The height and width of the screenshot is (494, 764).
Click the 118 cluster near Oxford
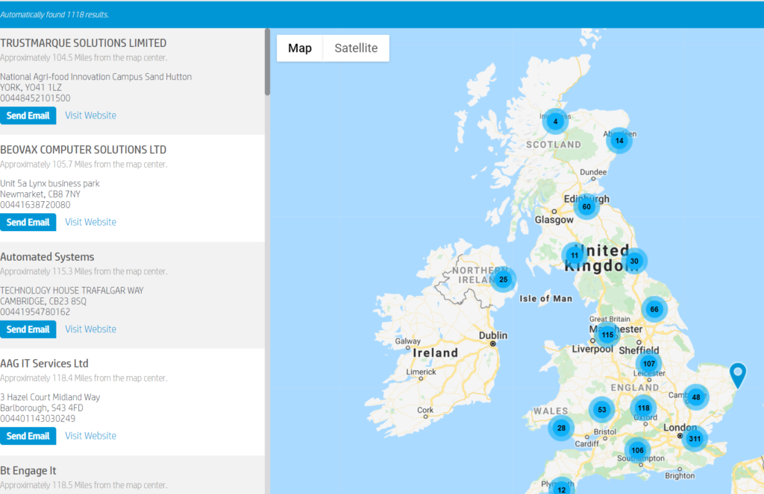(643, 408)
